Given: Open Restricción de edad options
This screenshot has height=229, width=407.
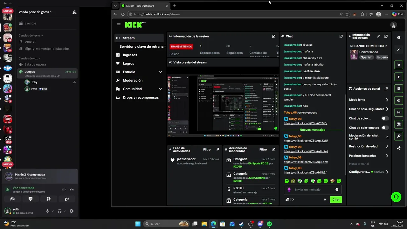Looking at the screenshot, I should [369, 146].
